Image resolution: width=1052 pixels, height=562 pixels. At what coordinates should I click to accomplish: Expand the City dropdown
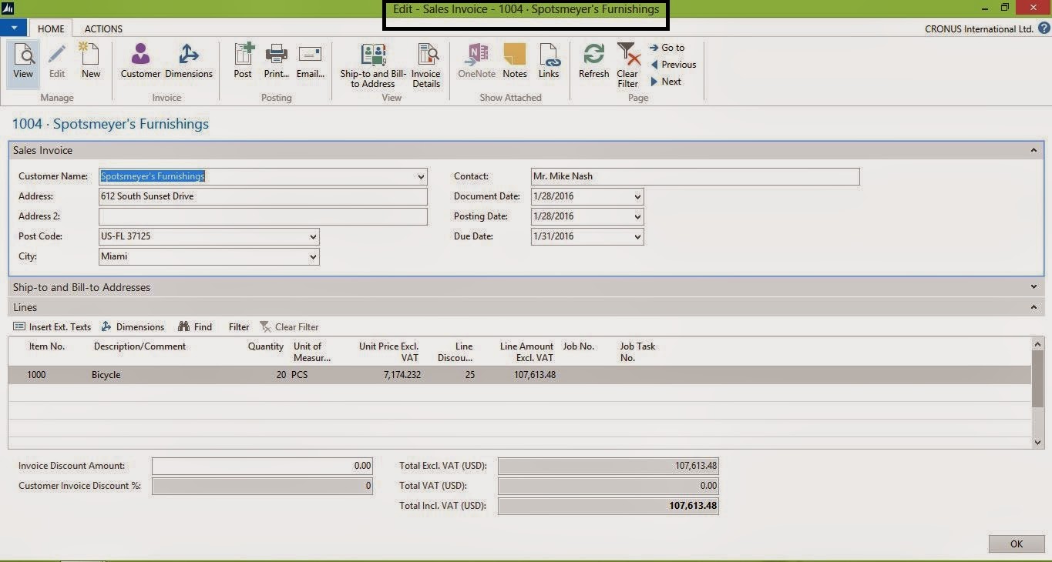tap(313, 256)
